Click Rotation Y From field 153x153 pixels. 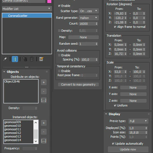tap(119, 18)
